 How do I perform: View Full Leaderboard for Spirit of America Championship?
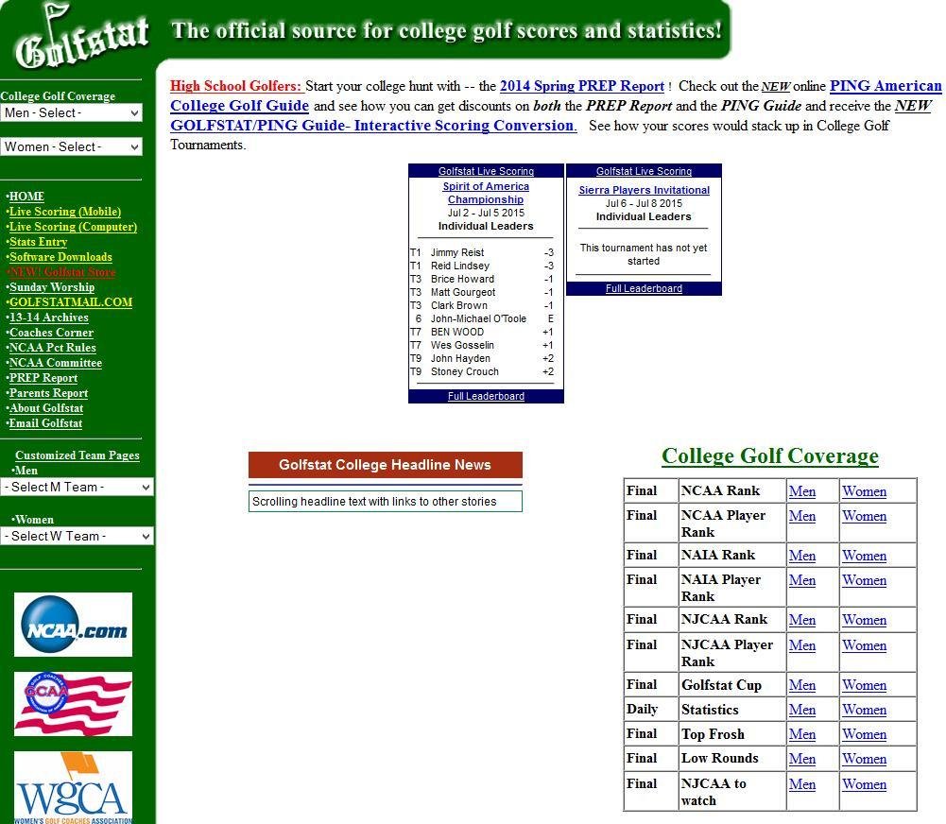(x=485, y=396)
